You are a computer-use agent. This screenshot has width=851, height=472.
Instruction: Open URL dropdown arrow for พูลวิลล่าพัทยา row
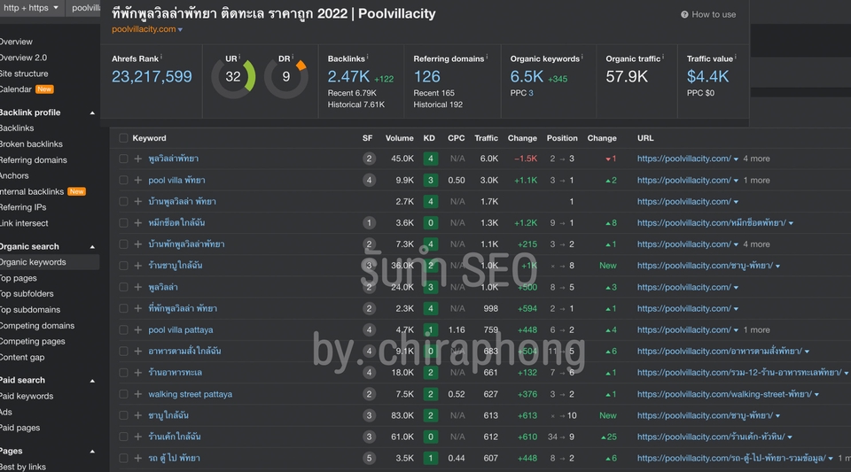pos(736,159)
